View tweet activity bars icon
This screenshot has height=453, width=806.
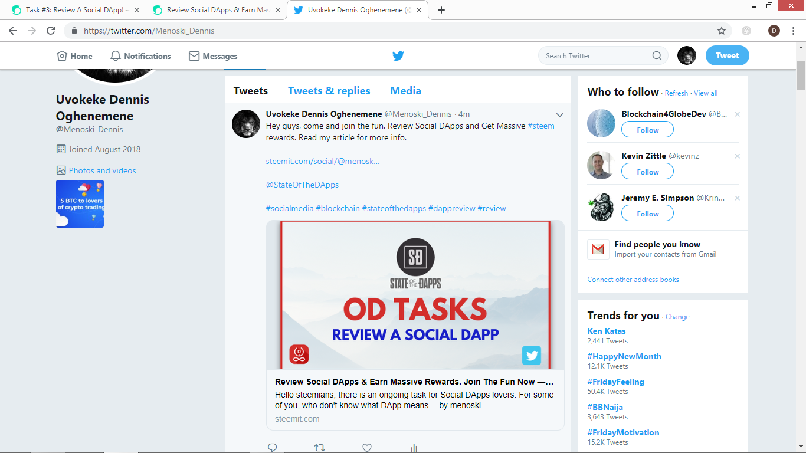414,448
